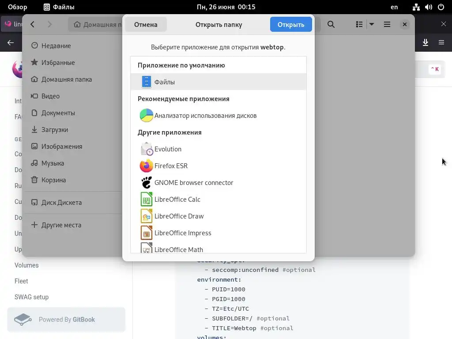Click the browser download arrow icon
This screenshot has width=452, height=339.
425,42
